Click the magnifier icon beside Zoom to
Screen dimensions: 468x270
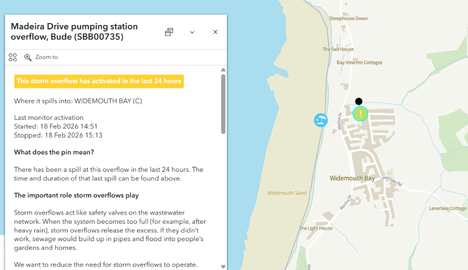point(28,57)
